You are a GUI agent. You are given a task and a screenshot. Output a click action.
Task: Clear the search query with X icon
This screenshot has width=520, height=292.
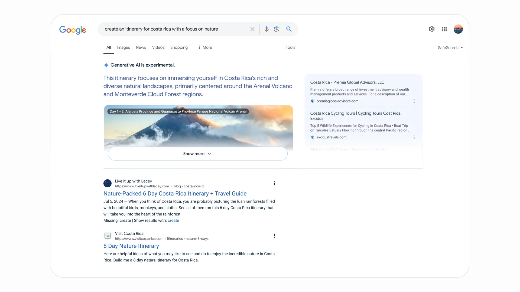tap(252, 29)
